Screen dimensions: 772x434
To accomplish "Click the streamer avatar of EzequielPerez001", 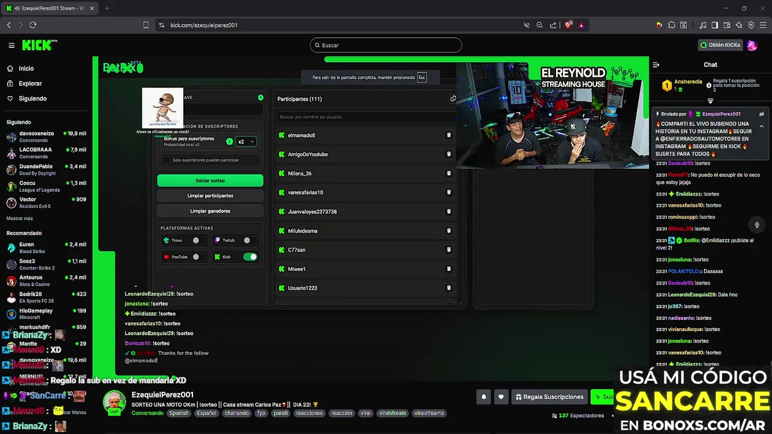I will pyautogui.click(x=114, y=403).
